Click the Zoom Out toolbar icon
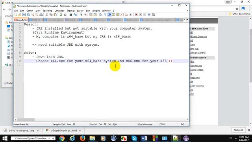Screen dimensions: 252x142 click(85, 15)
